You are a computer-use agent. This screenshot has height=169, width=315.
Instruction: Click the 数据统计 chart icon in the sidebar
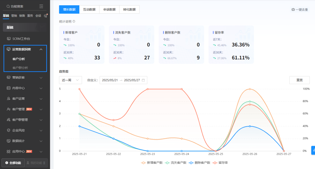click(x=9, y=141)
